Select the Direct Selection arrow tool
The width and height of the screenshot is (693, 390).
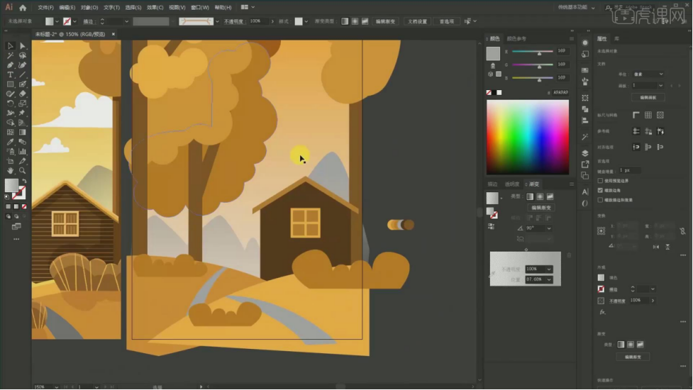[x=22, y=45]
